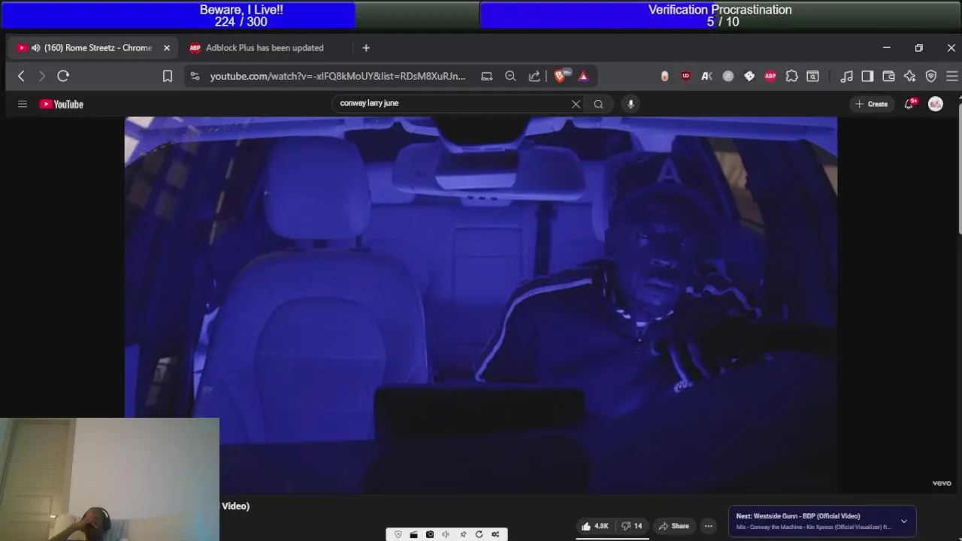Expand the Next: Westside Gunn playlist panel
This screenshot has width=962, height=541.
coord(904,521)
